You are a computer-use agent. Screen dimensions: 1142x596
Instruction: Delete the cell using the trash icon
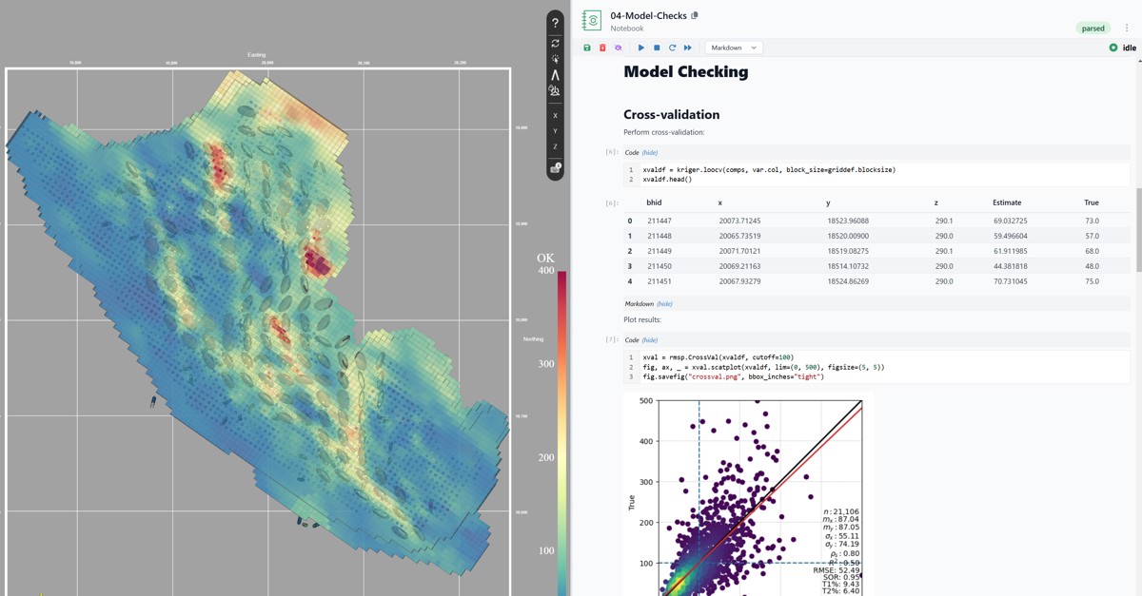602,47
